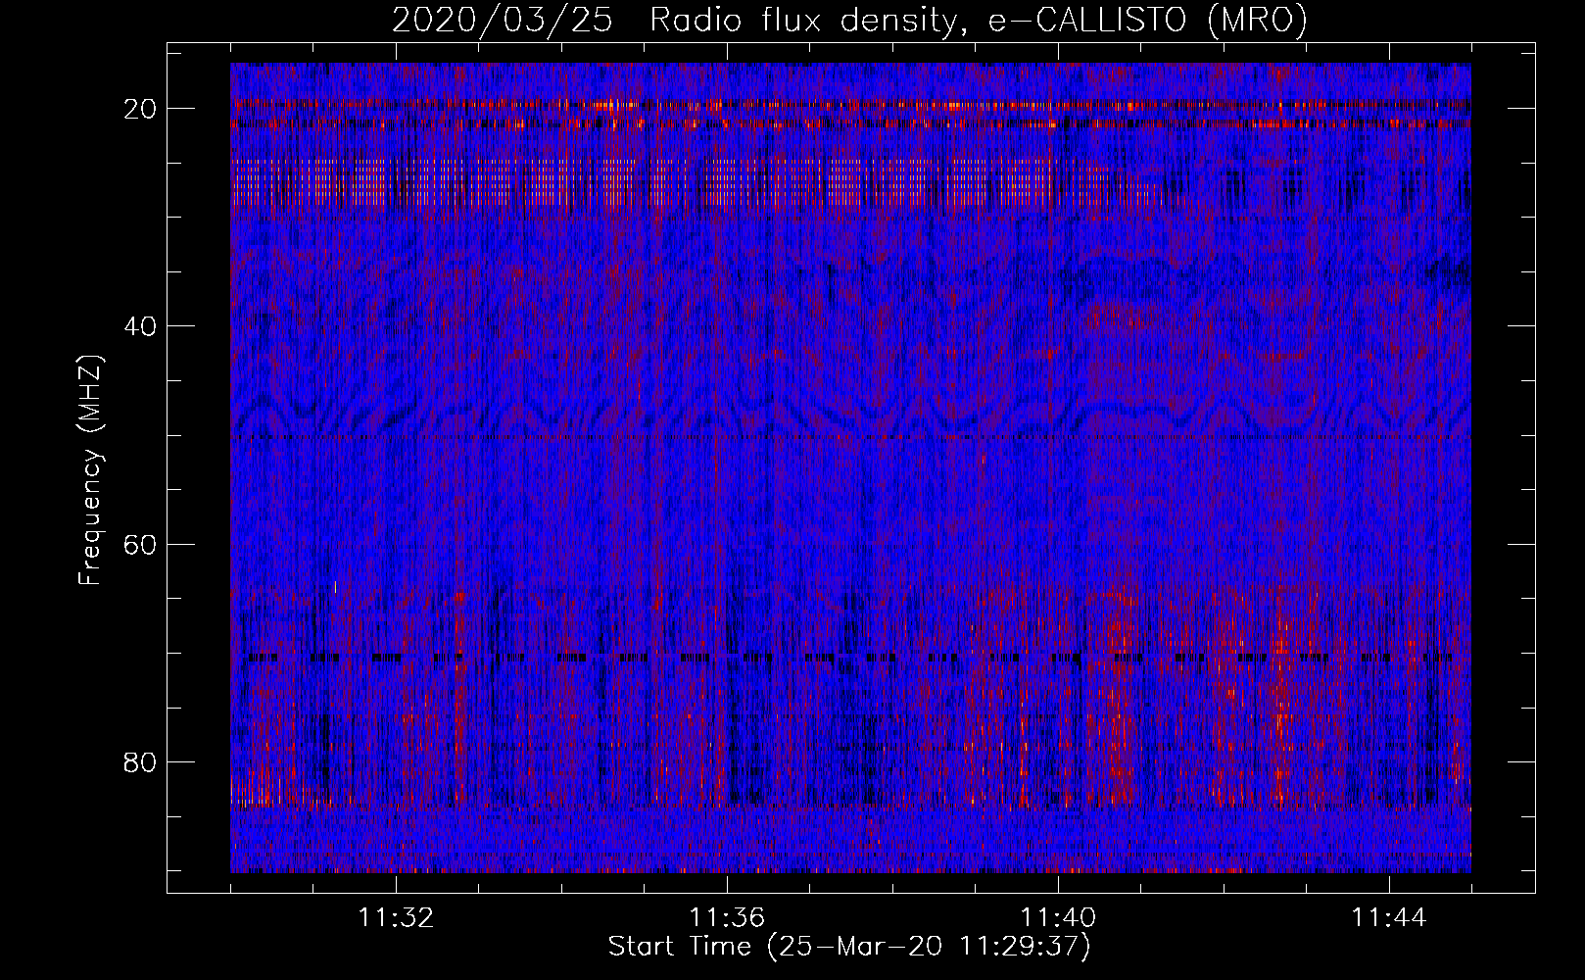Click the time tick label 11:32
The width and height of the screenshot is (1585, 980).
pos(396,918)
